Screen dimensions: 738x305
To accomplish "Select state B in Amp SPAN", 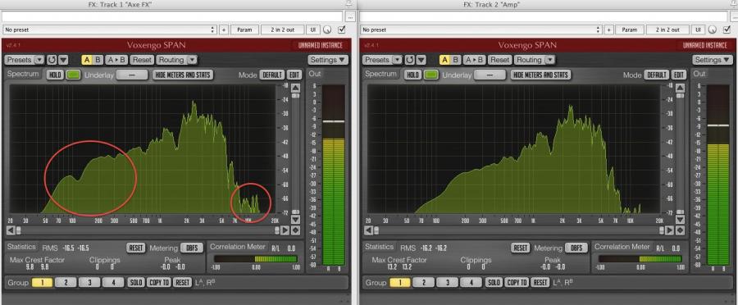I will point(456,60).
